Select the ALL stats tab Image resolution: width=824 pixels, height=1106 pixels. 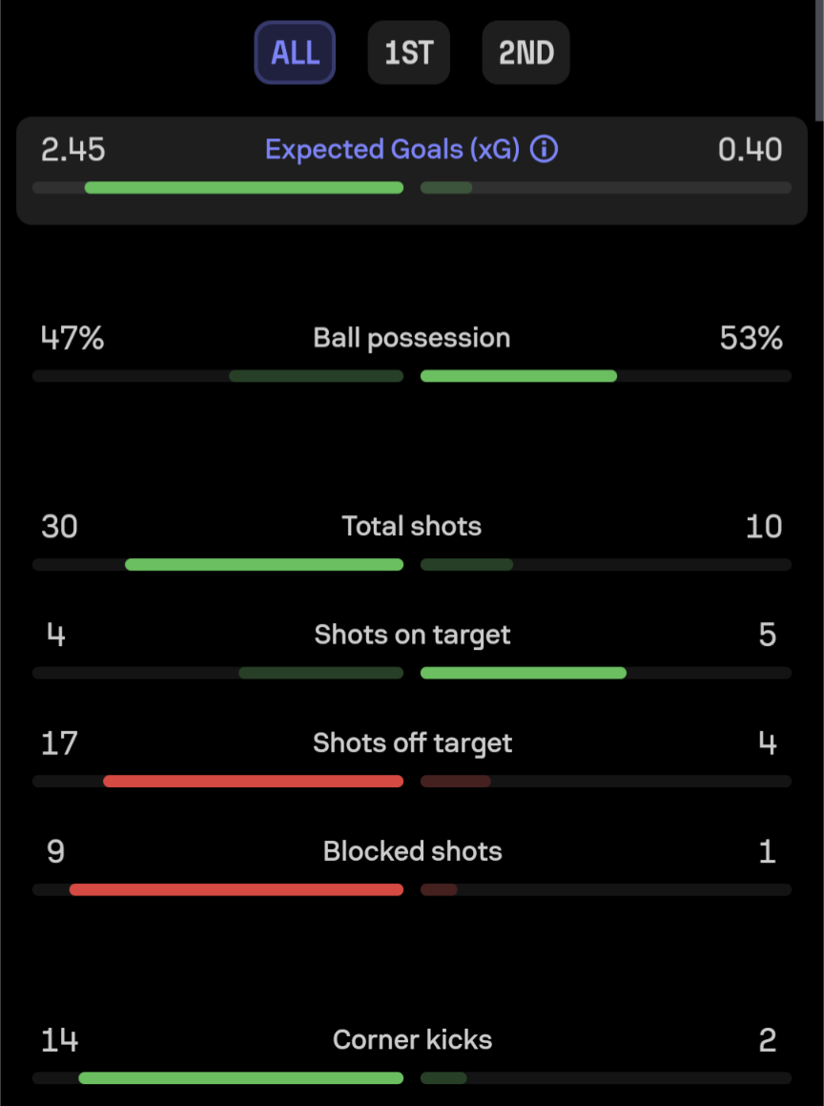(x=295, y=52)
